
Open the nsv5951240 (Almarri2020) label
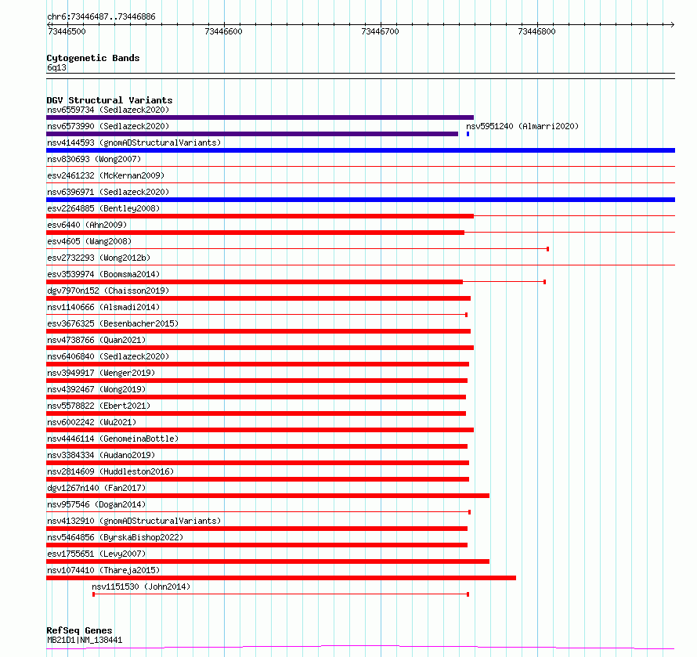coord(522,126)
